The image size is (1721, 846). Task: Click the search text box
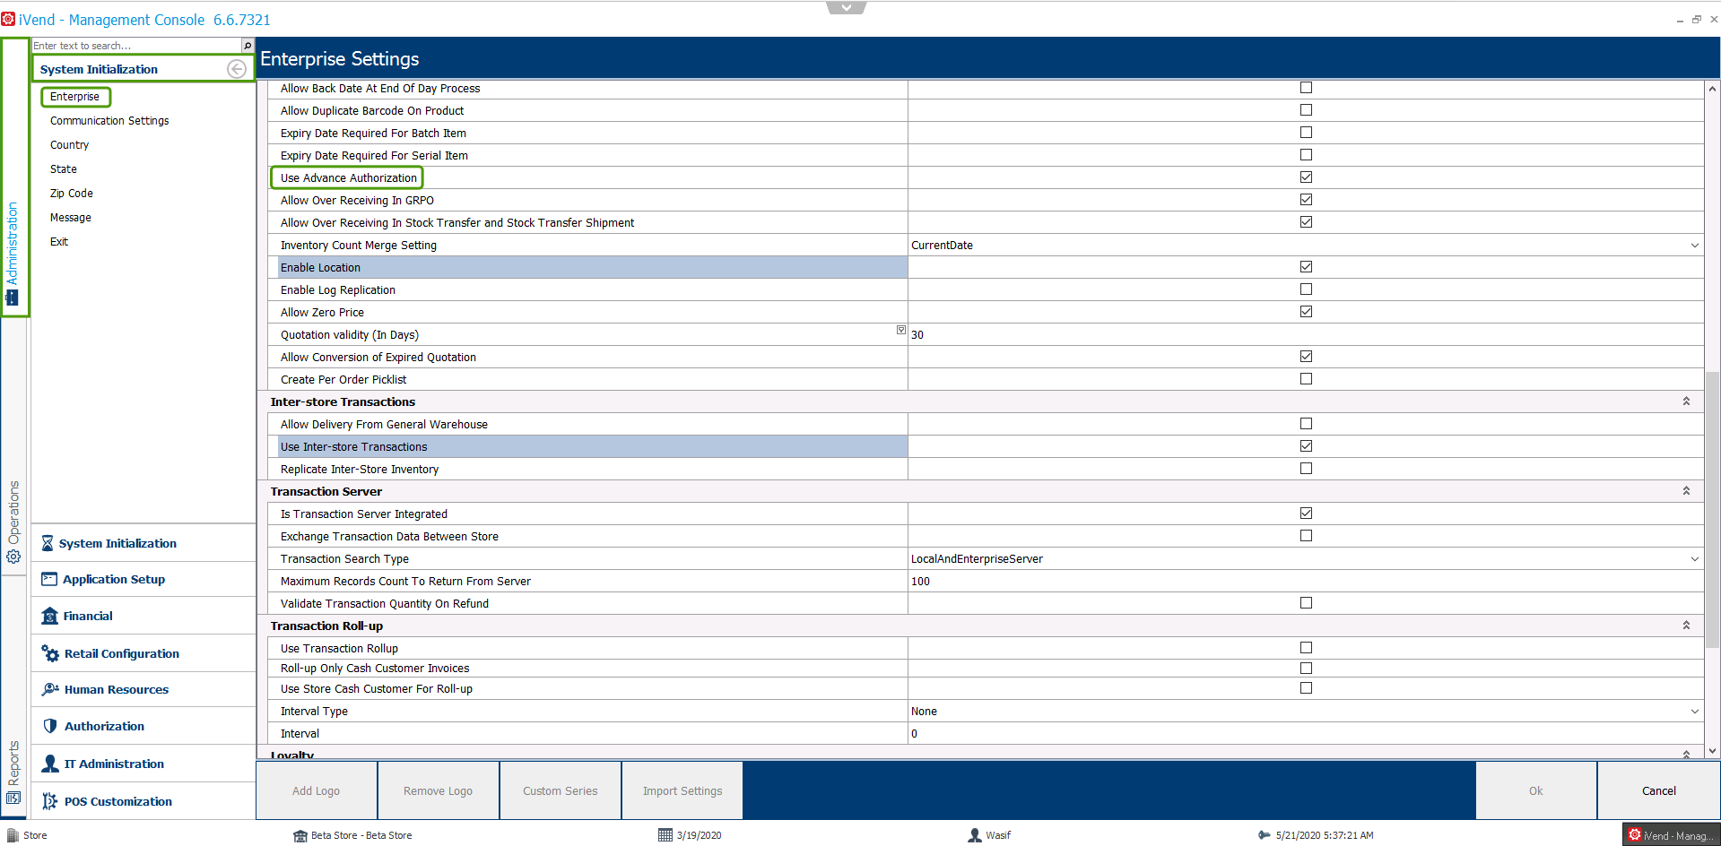point(136,46)
